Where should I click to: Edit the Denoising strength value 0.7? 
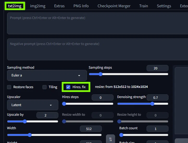point(158,97)
